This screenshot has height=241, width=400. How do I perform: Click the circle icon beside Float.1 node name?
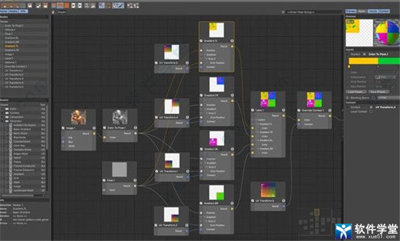[104, 180]
